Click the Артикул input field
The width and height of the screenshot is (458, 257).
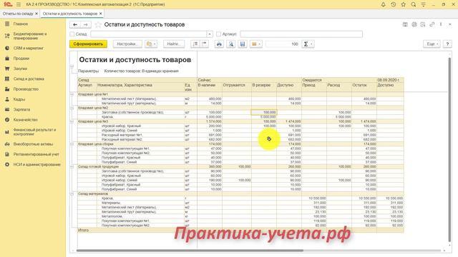pos(301,34)
